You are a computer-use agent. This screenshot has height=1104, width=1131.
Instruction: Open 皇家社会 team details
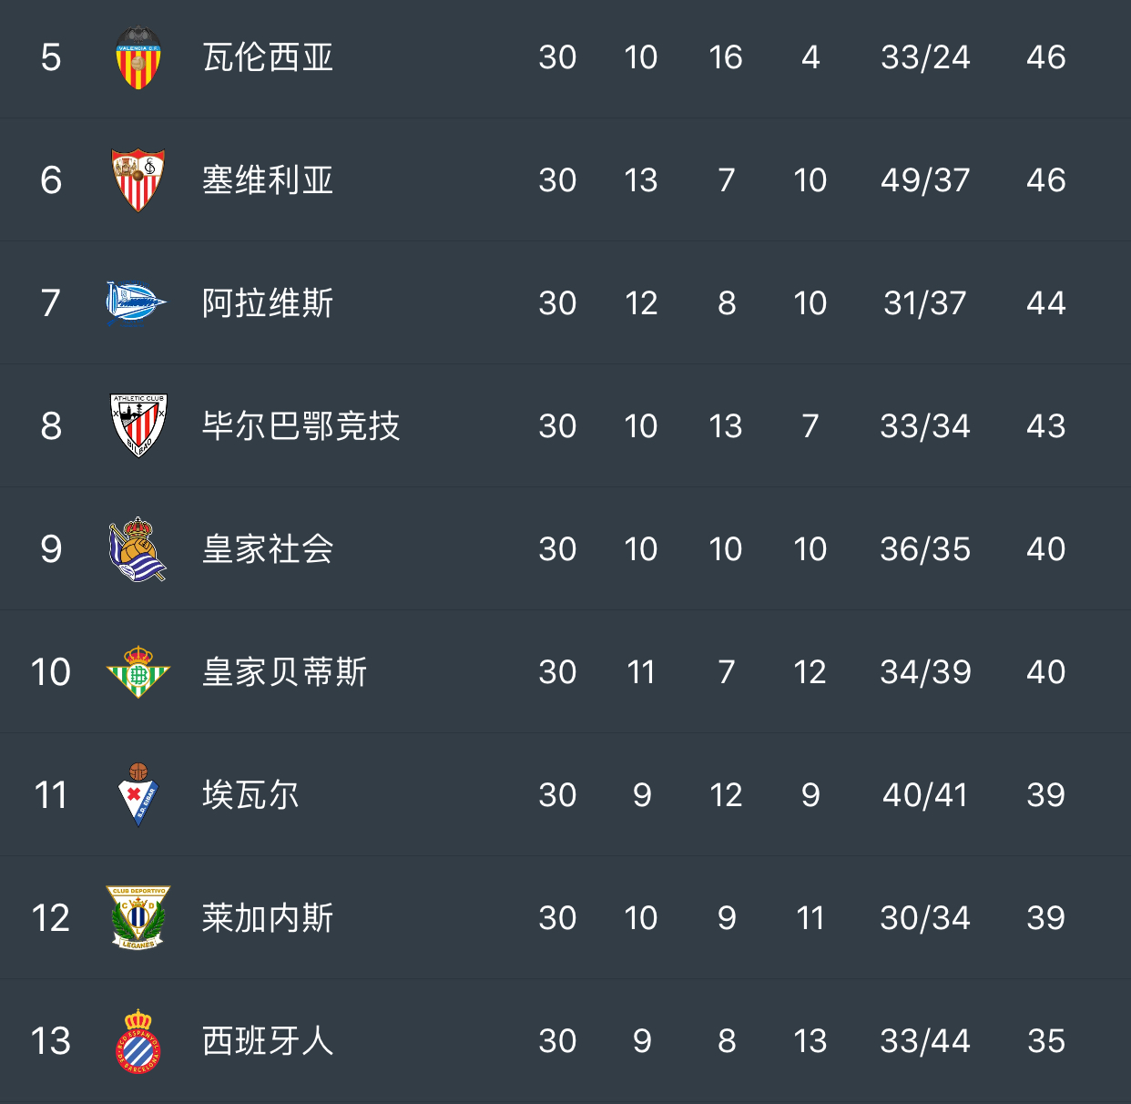[268, 549]
